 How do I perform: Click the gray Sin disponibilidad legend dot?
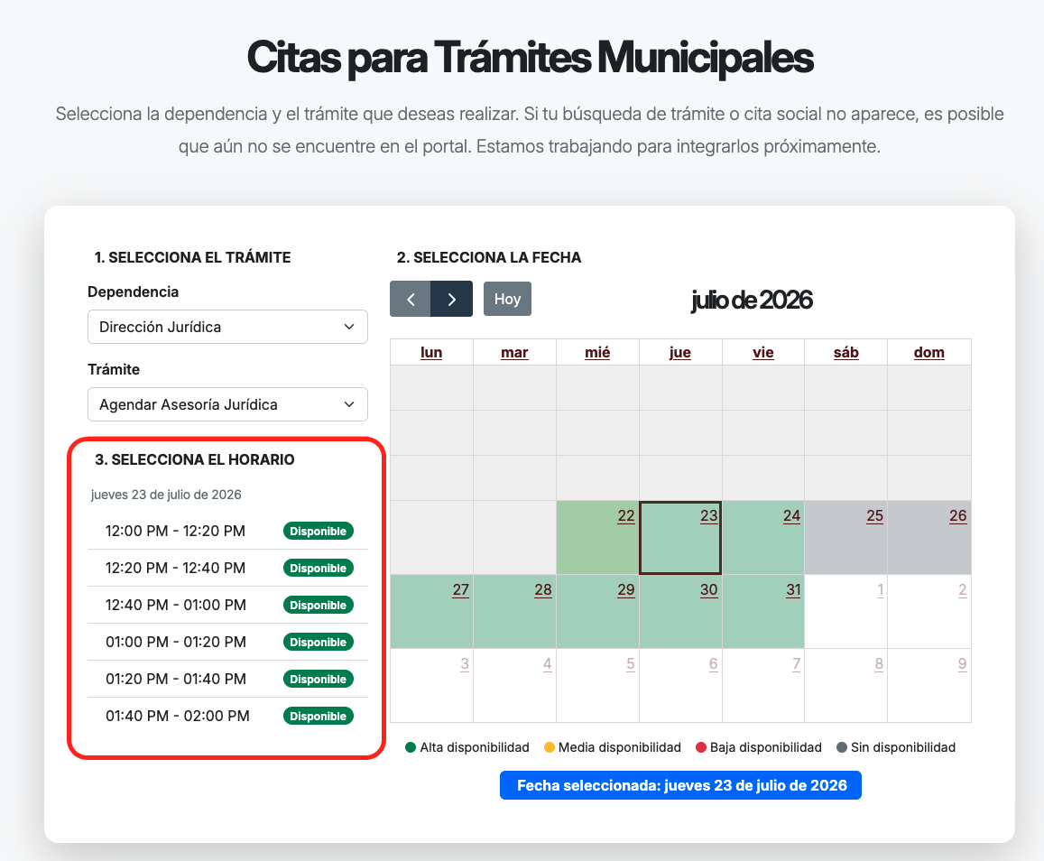click(x=842, y=747)
